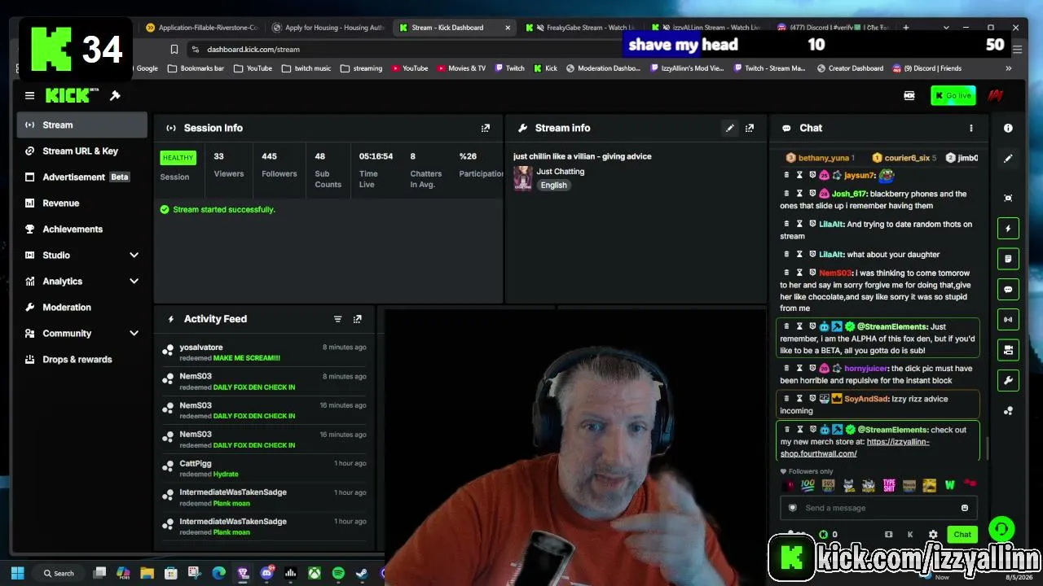Select the TYPE SHIT emote

[889, 485]
